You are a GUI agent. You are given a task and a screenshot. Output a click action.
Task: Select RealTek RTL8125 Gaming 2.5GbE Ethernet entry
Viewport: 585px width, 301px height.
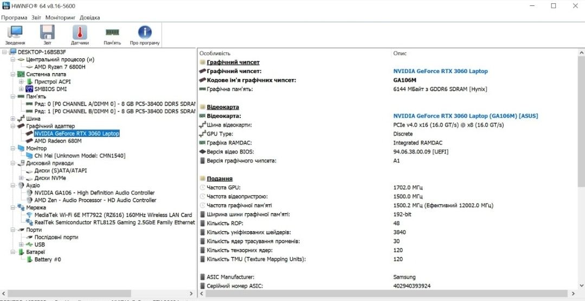[114, 223]
